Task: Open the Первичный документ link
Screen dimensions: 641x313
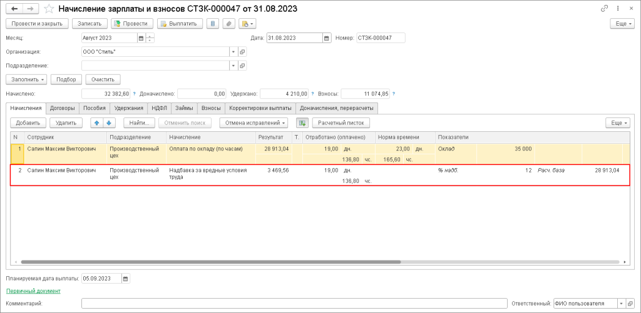Action: 33,291
